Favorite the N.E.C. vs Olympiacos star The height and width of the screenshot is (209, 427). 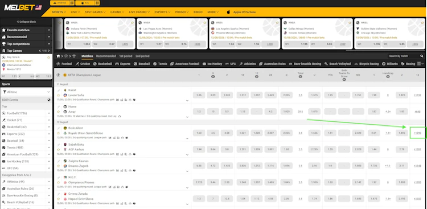pyautogui.click(x=58, y=182)
